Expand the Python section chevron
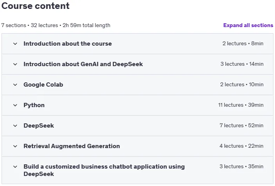 pos(15,105)
